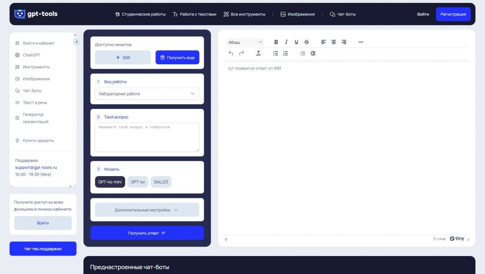Click the 'Регистрация' button

point(453,14)
